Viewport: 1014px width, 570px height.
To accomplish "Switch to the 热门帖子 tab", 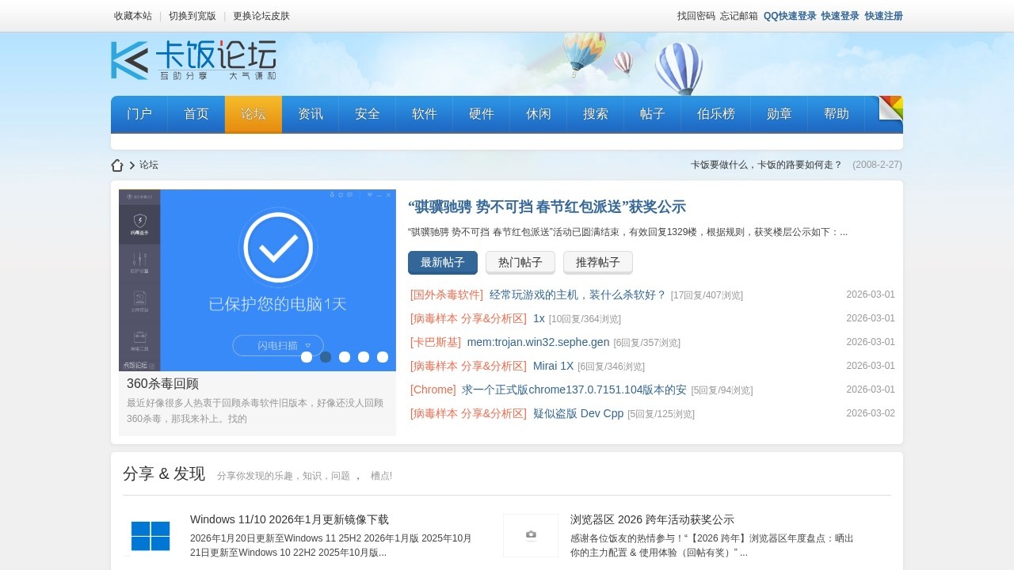I will [x=520, y=263].
